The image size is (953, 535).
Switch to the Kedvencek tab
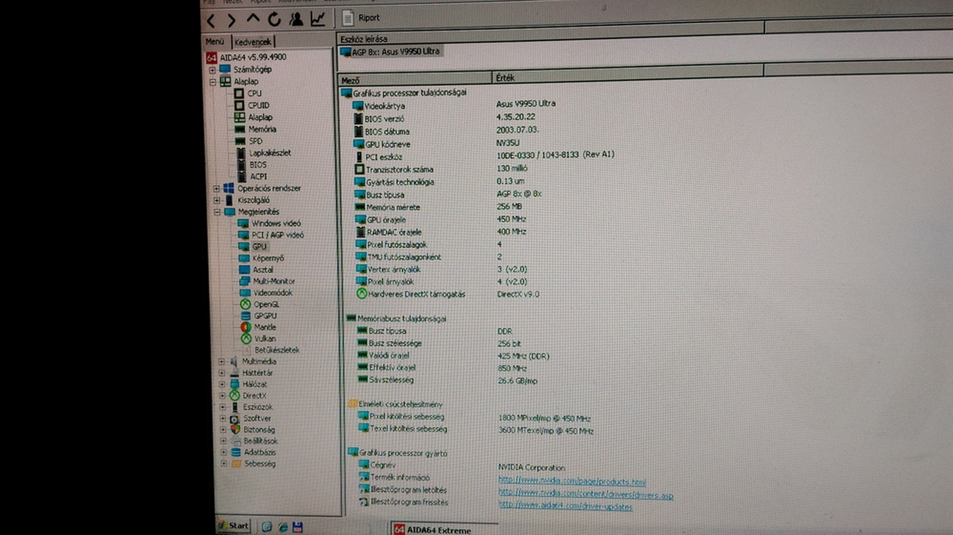click(x=252, y=42)
